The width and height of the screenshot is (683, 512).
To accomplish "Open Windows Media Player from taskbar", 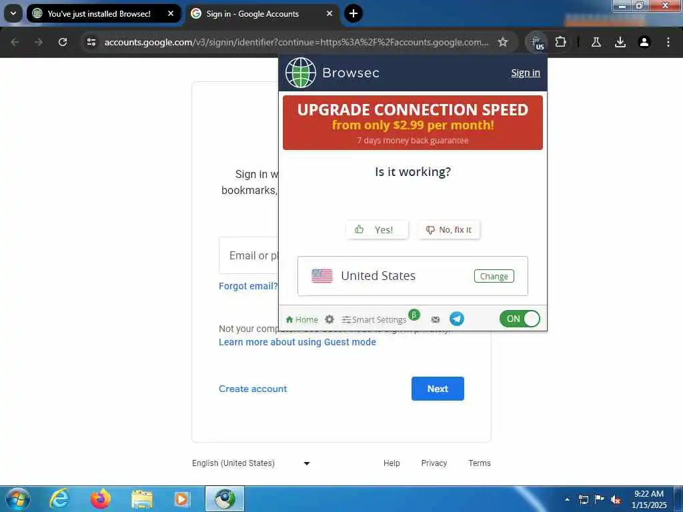I will pyautogui.click(x=181, y=499).
